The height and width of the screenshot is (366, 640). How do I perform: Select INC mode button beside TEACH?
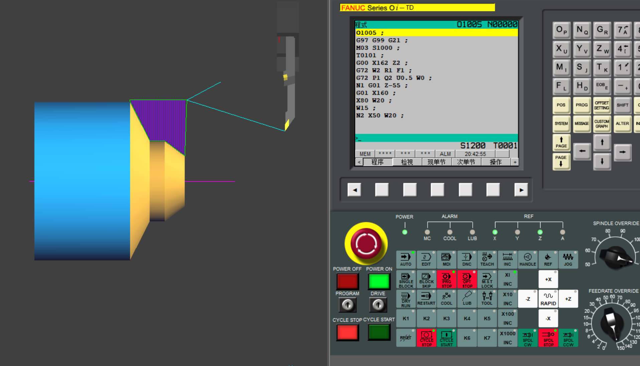click(x=507, y=259)
